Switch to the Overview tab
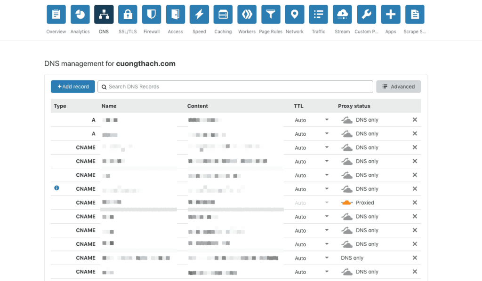This screenshot has height=281, width=482. (56, 14)
